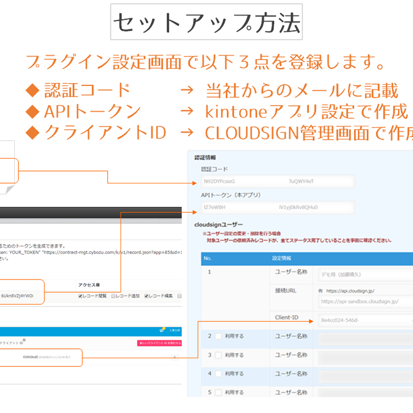Click the disabled ユーザー名称 field in row 4
Screen dimensions: 413x413
tap(365, 377)
